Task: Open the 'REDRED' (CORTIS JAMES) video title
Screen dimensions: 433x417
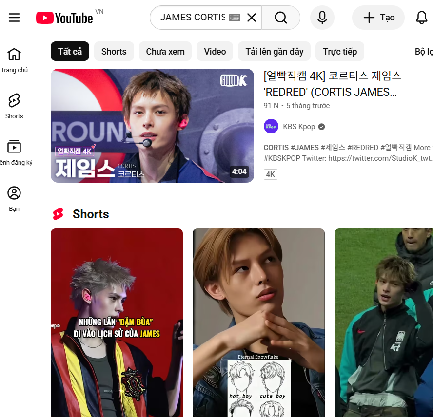Action: point(333,84)
